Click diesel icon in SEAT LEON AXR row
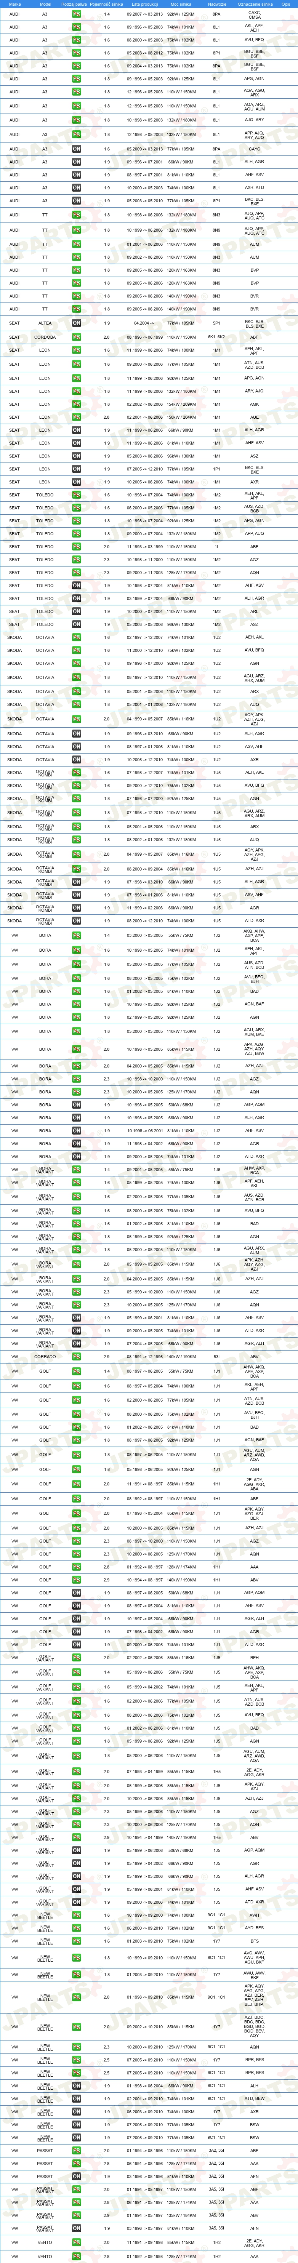 coord(77,482)
